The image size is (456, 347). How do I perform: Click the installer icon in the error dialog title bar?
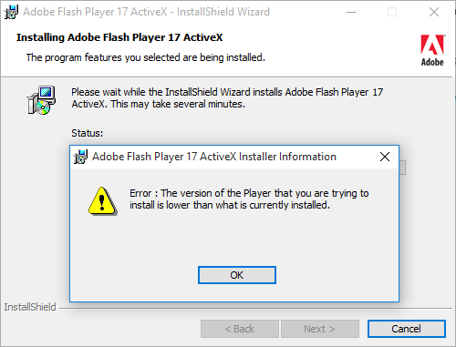[80, 157]
